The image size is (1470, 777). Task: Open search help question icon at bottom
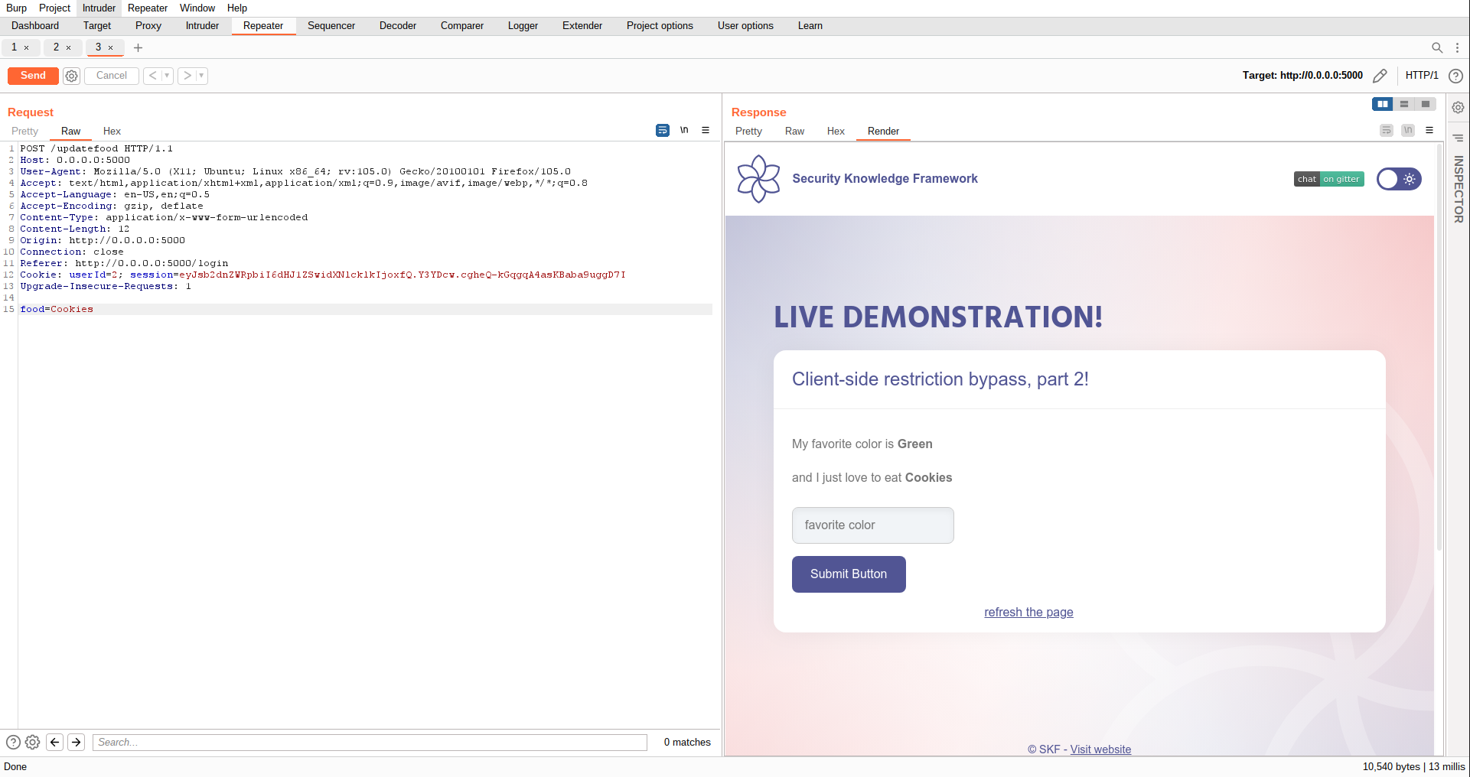click(13, 742)
